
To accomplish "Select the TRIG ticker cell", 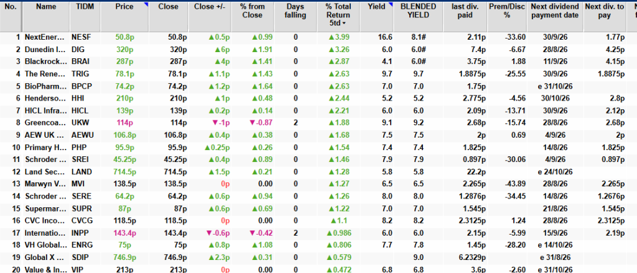I will pos(80,74).
